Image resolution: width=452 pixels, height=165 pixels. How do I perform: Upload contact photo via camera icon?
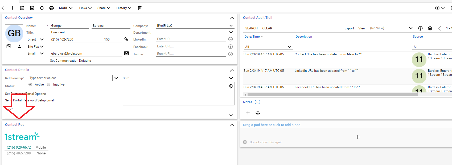(x=9, y=46)
